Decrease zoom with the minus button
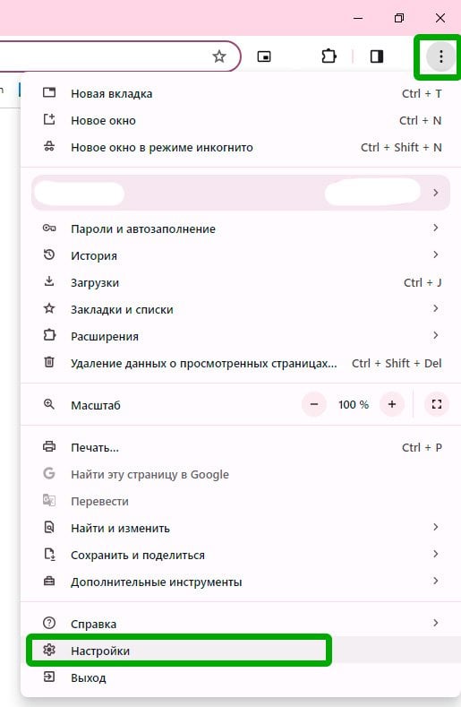461x707 pixels. point(314,404)
